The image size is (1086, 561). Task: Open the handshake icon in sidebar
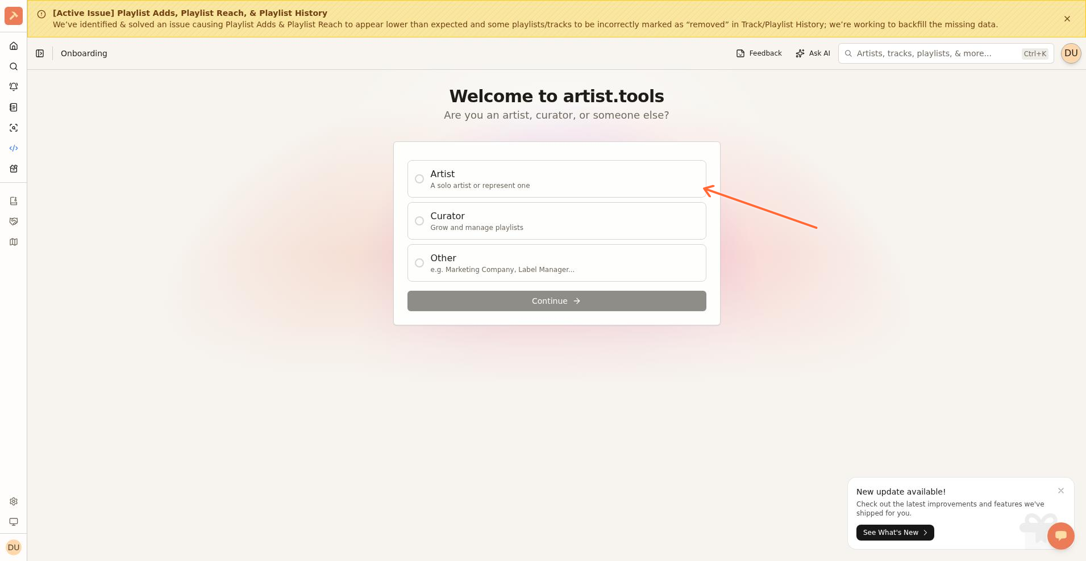pos(14,221)
